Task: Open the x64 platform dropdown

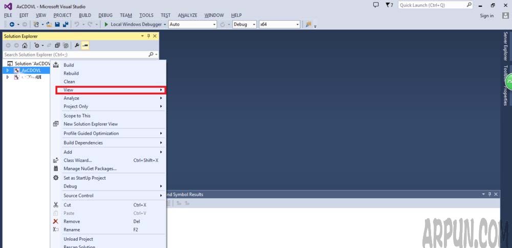Action: coord(279,25)
